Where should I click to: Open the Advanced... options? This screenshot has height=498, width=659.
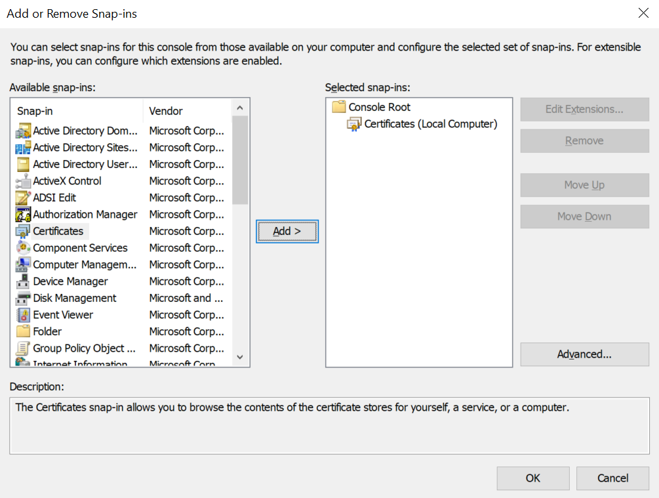tap(585, 354)
